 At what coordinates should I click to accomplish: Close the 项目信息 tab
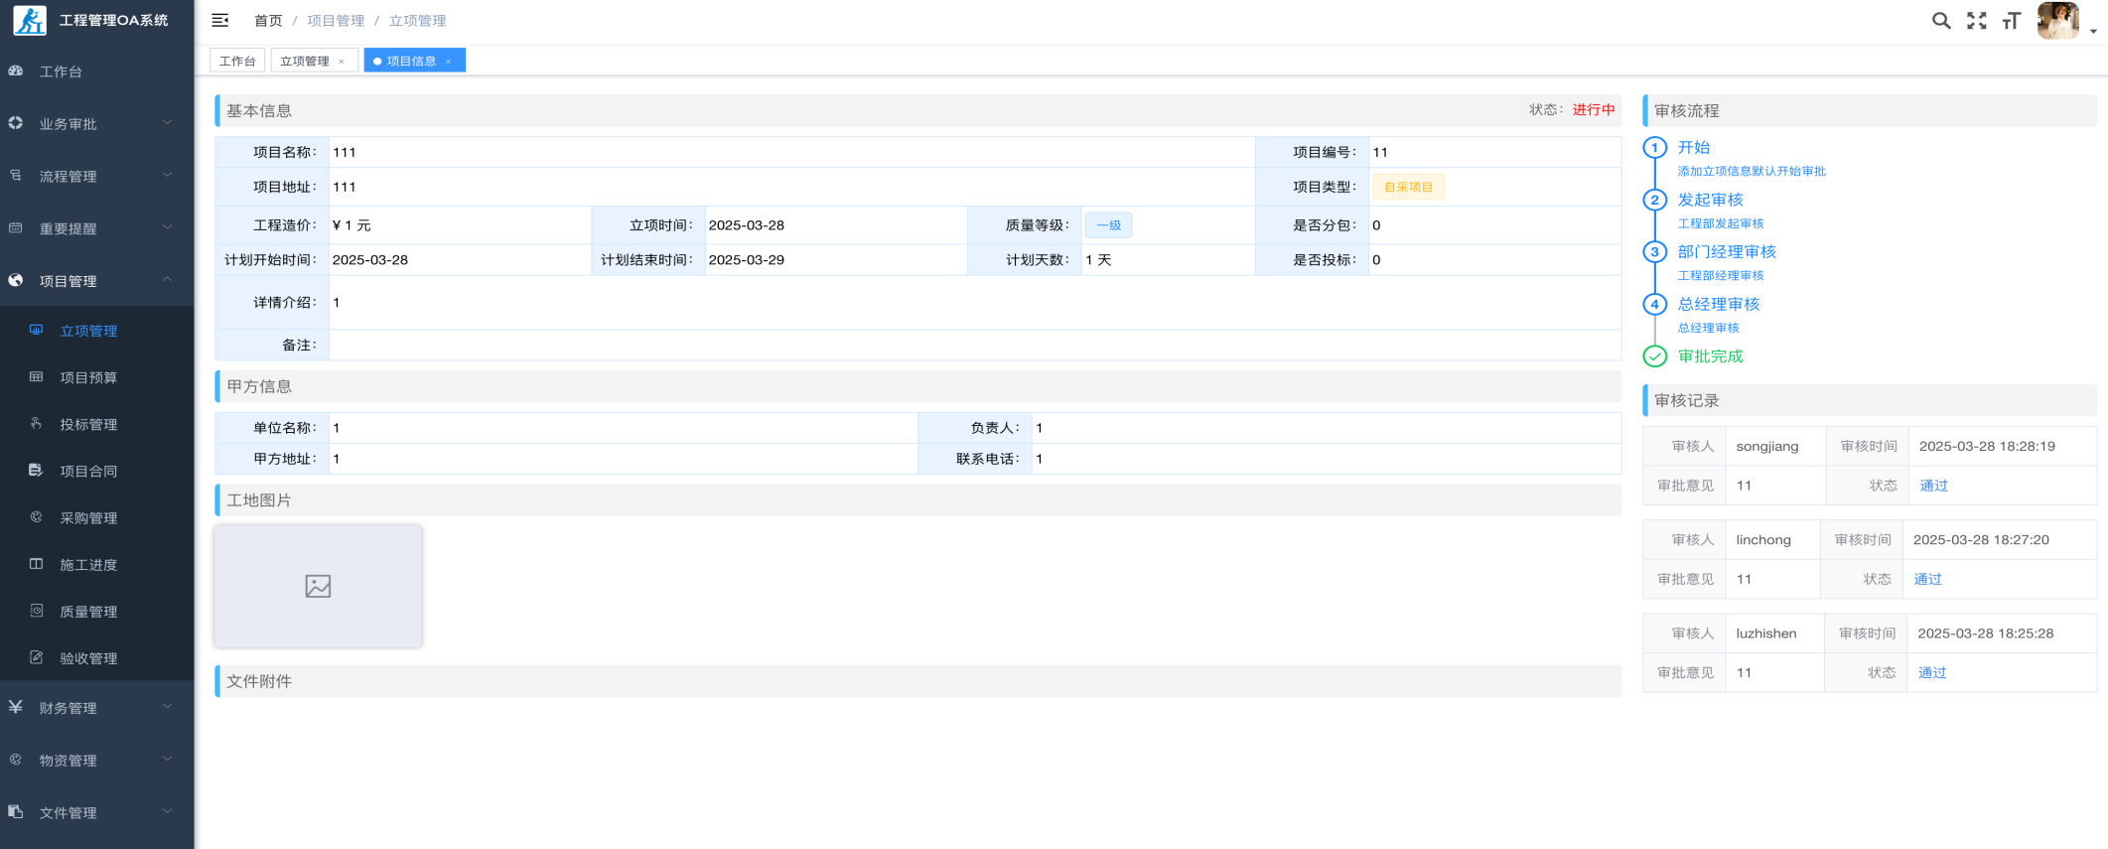449,62
